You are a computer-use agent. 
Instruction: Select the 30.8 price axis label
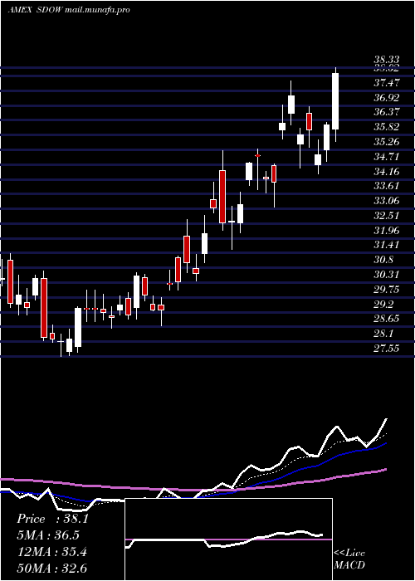[383, 259]
